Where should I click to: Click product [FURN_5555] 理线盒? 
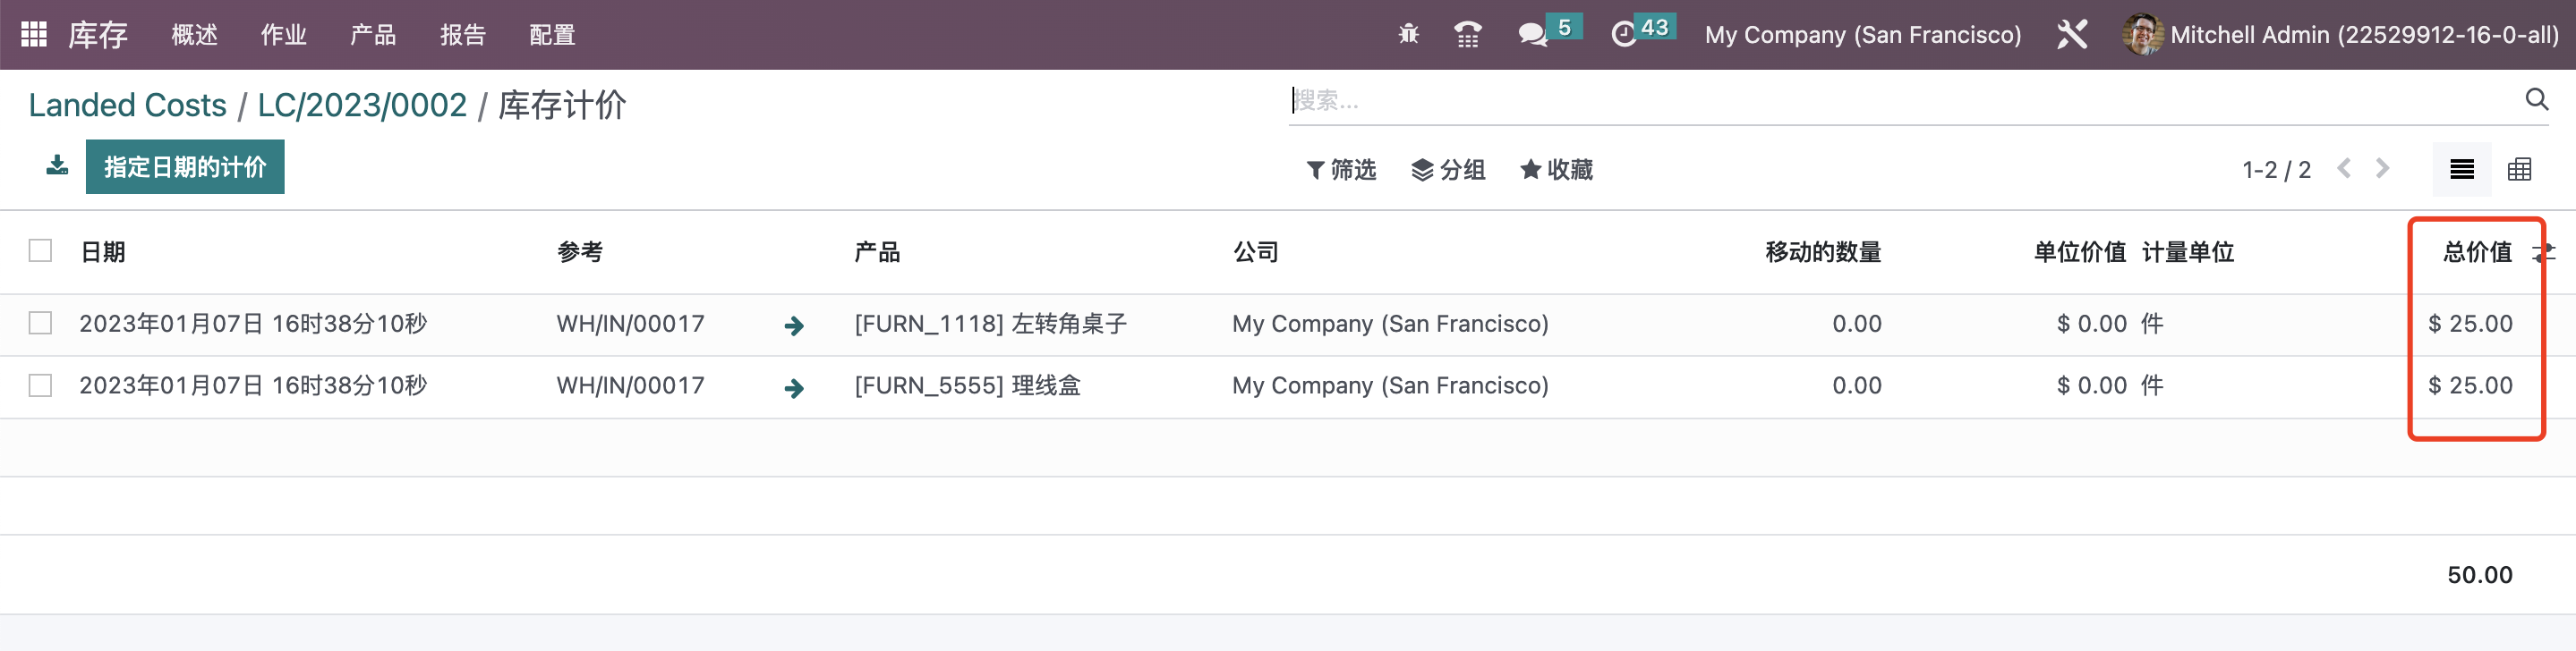coord(967,385)
